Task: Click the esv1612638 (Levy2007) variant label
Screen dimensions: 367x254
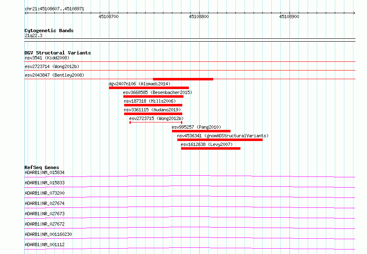Action: pyautogui.click(x=207, y=144)
